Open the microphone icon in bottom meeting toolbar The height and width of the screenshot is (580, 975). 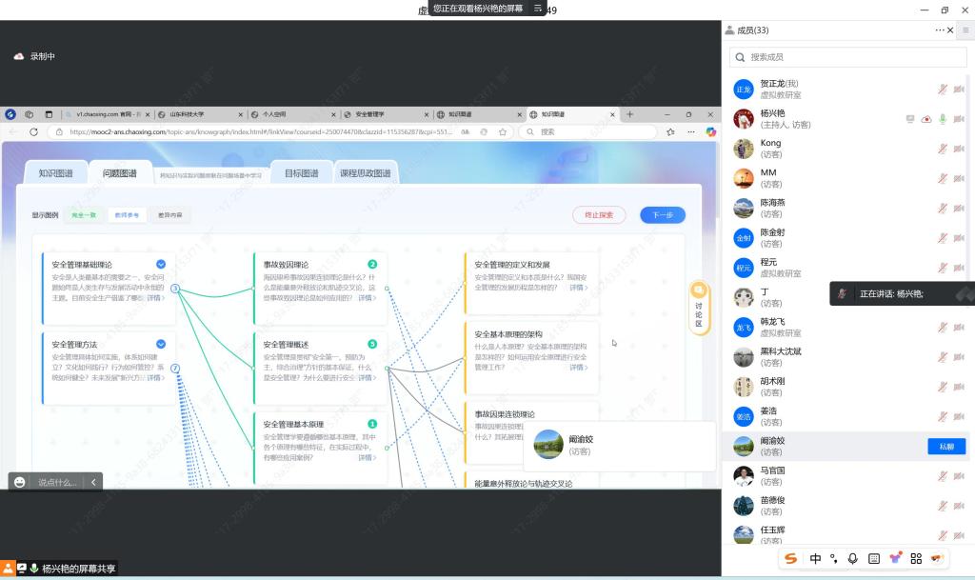853,559
